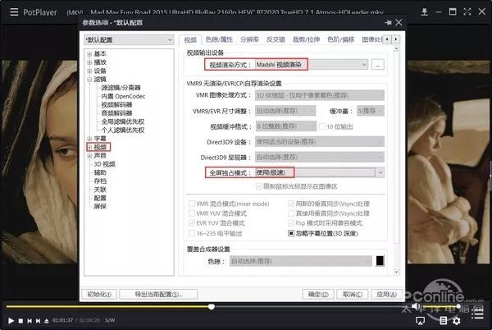Viewport: 492px width, 330px height.
Task: Open the 缓冲量 dropdown
Action: click(371, 111)
